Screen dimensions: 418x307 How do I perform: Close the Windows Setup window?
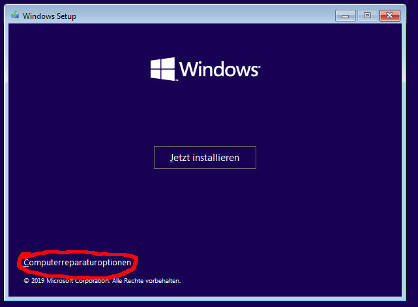[x=389, y=16]
